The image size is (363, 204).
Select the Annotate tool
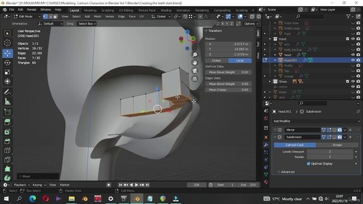coord(7,92)
